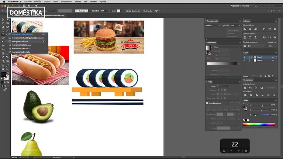Activate the Zoom magnifier tool
The height and width of the screenshot is (159, 283).
7,69
